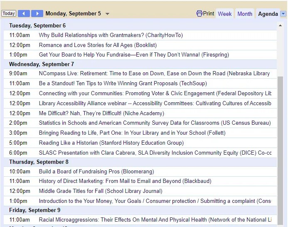Click 12:00pm time in School Library Journal row
The width and height of the screenshot is (288, 227).
(20, 191)
